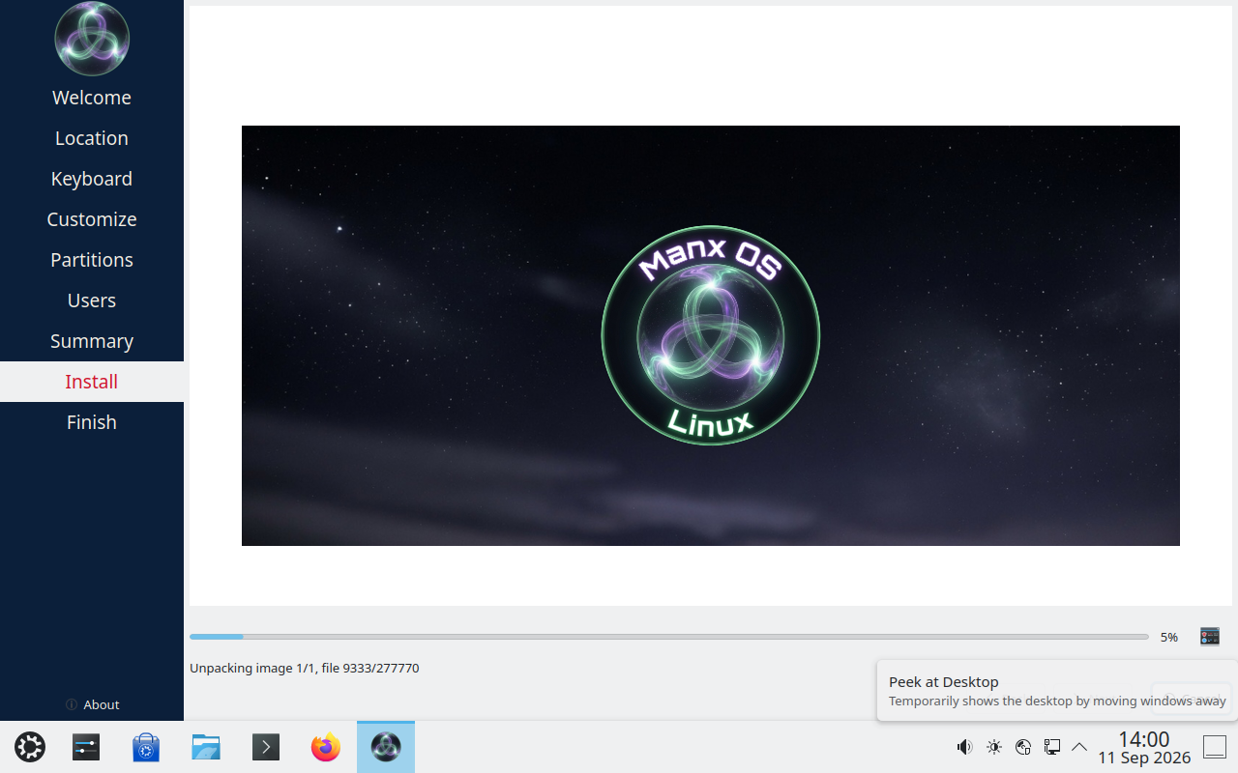Click the Peek at Desktop button
1238x773 pixels.
click(1215, 747)
